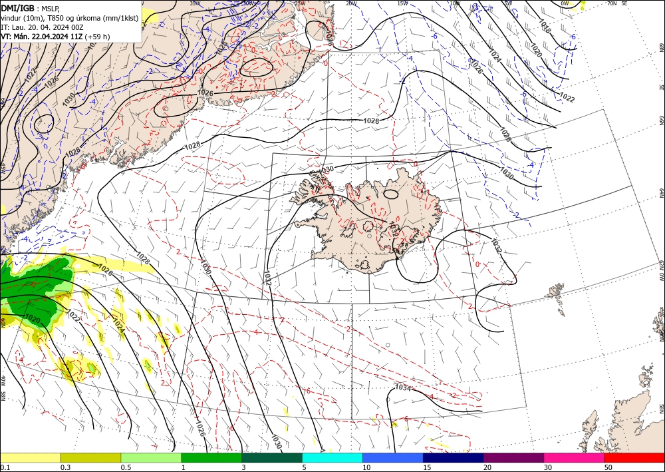Click the purple 20–30 mm legend swatch
This screenshot has width=665, height=472.
[x=513, y=457]
